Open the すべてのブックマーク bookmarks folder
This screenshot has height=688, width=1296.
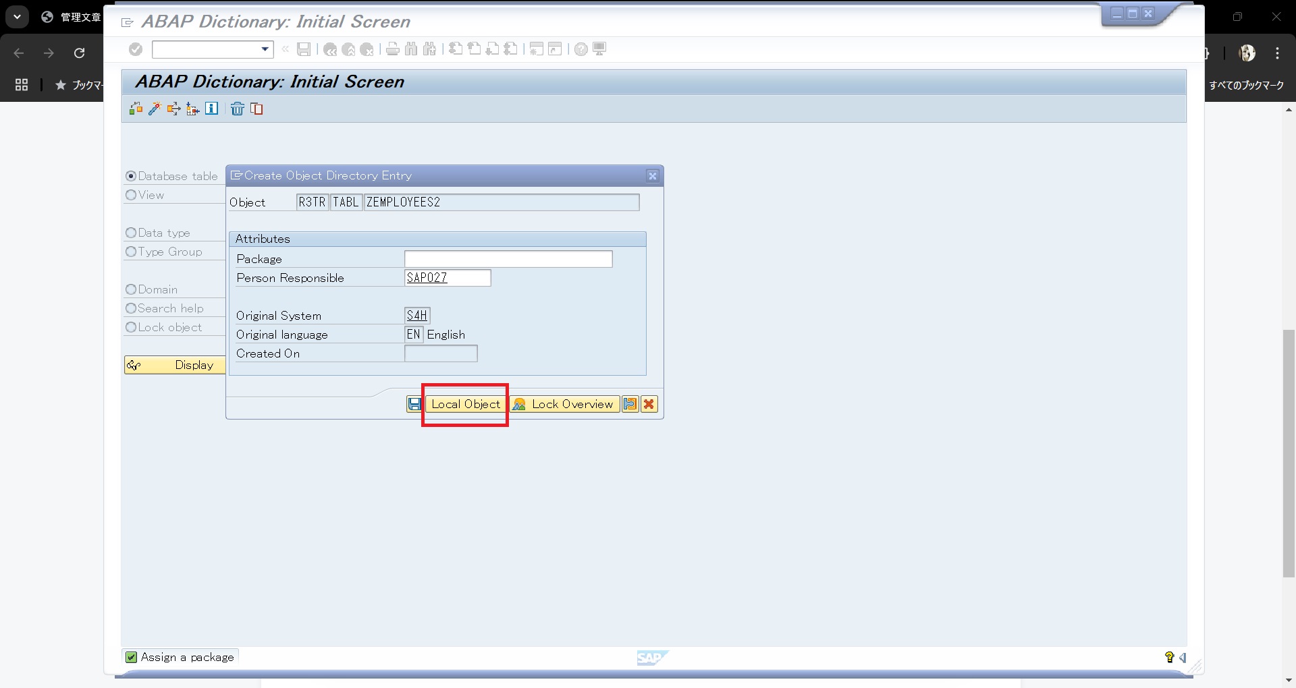click(x=1246, y=85)
